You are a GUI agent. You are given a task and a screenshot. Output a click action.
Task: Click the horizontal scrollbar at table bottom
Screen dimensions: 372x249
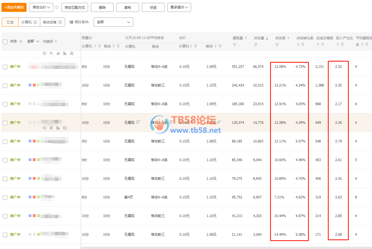pyautogui.click(x=226, y=248)
